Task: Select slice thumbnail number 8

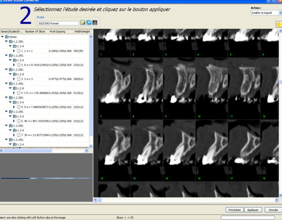Action: [147, 88]
